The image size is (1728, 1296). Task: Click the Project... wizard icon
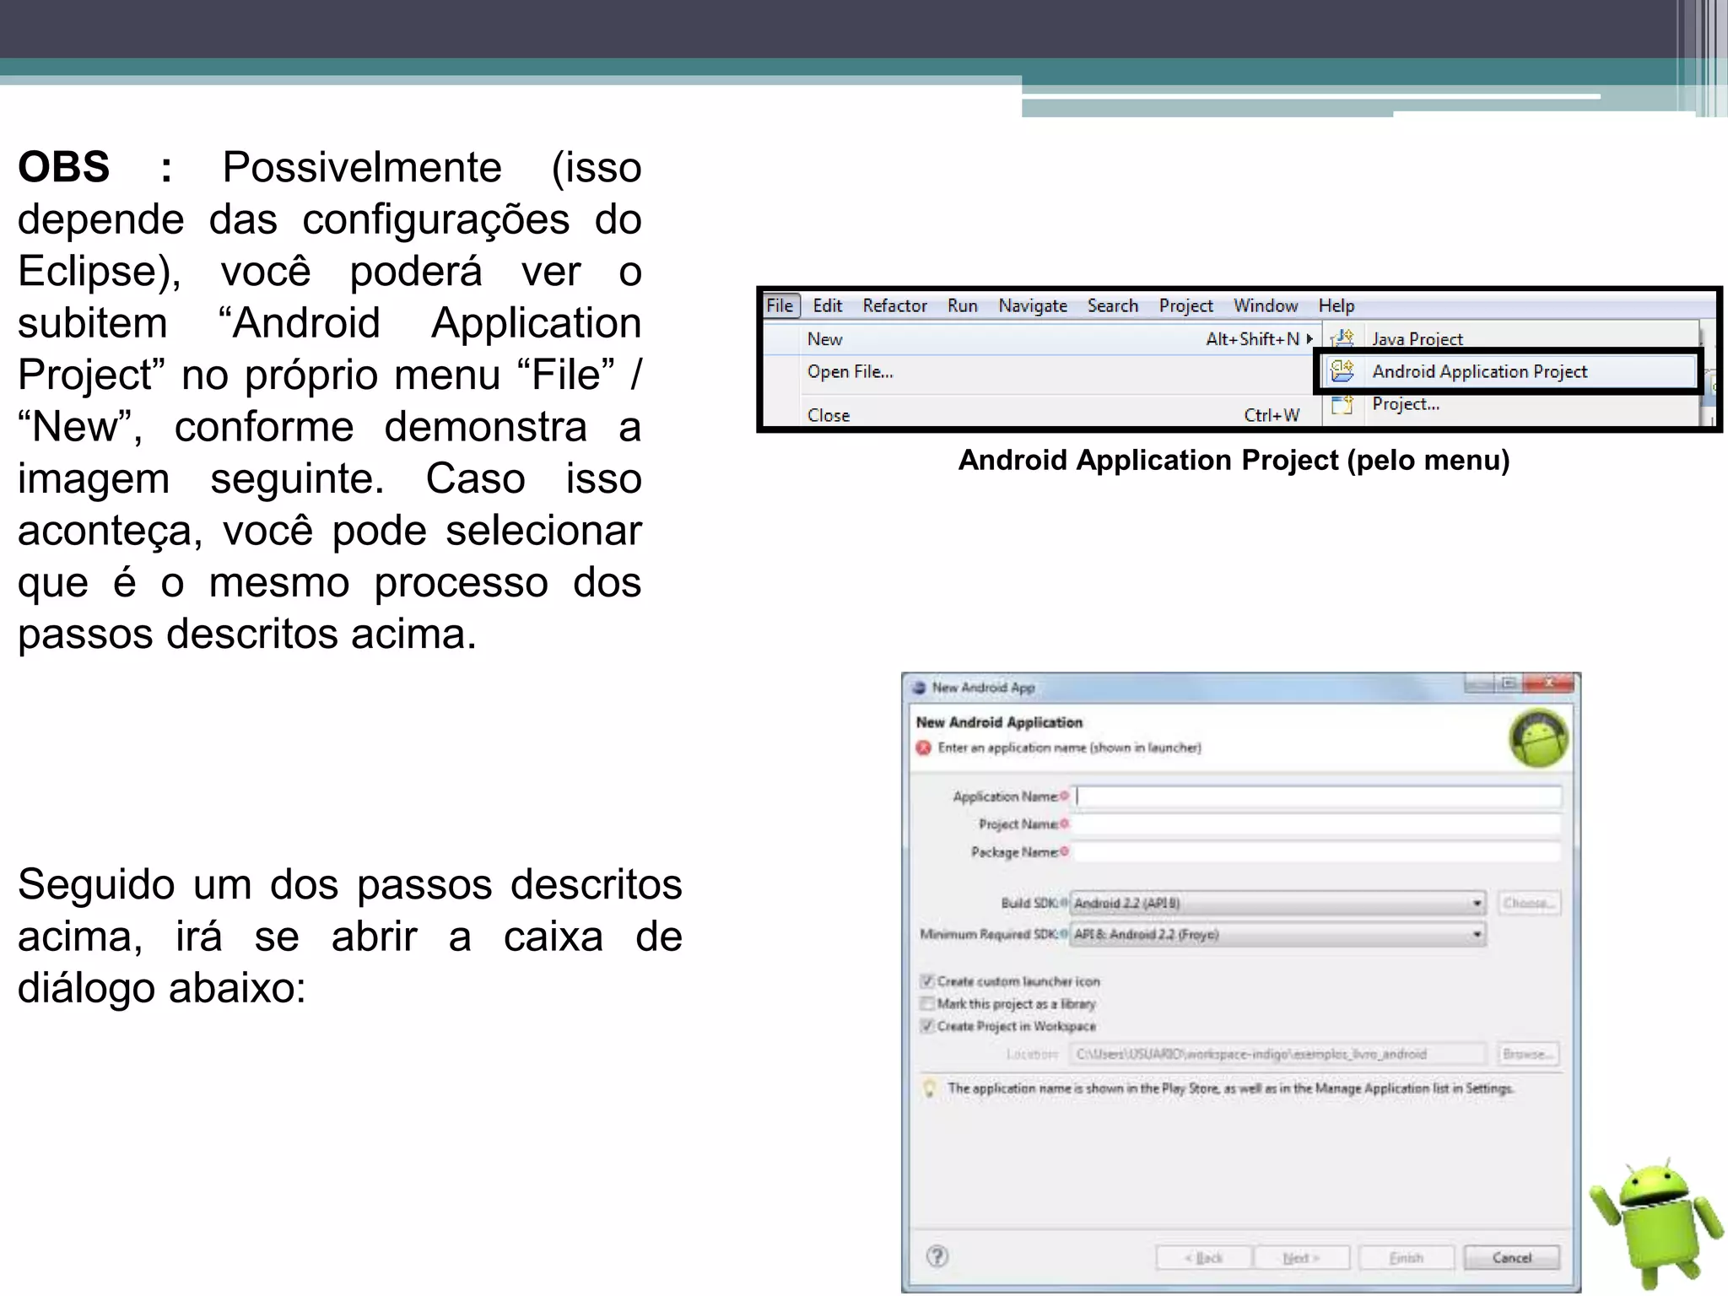(x=1342, y=405)
